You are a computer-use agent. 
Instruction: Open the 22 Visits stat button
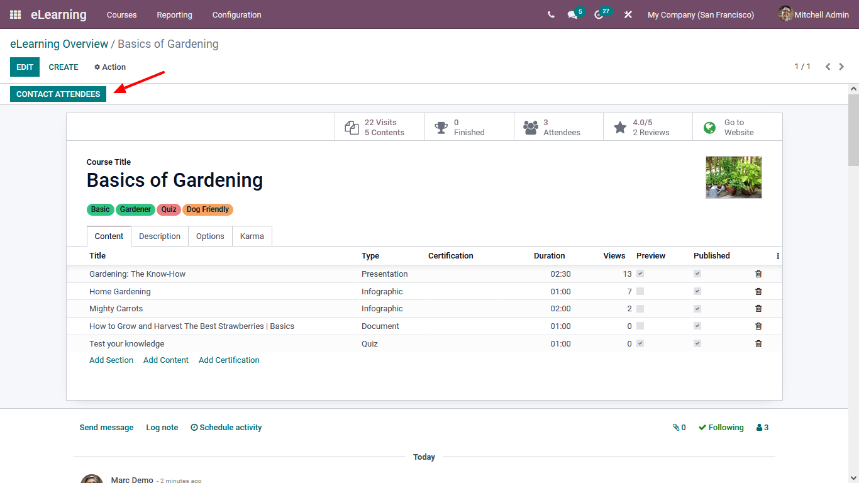pos(380,127)
